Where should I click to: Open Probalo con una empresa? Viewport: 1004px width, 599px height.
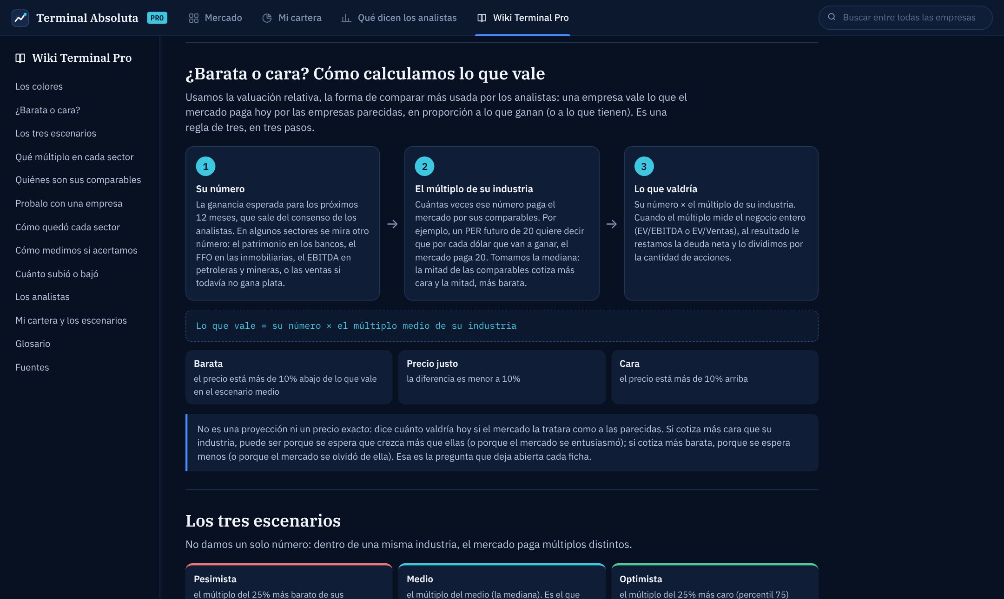coord(69,203)
